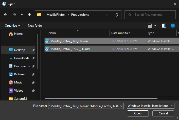
Task: Open the Windows Installer Installations file type dropdown
Action: (150, 106)
